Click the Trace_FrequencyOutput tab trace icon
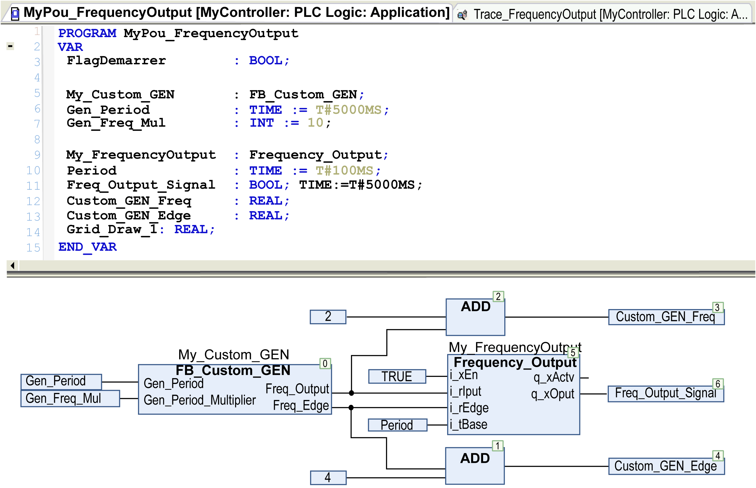Screen dimensions: 756x488 (462, 14)
